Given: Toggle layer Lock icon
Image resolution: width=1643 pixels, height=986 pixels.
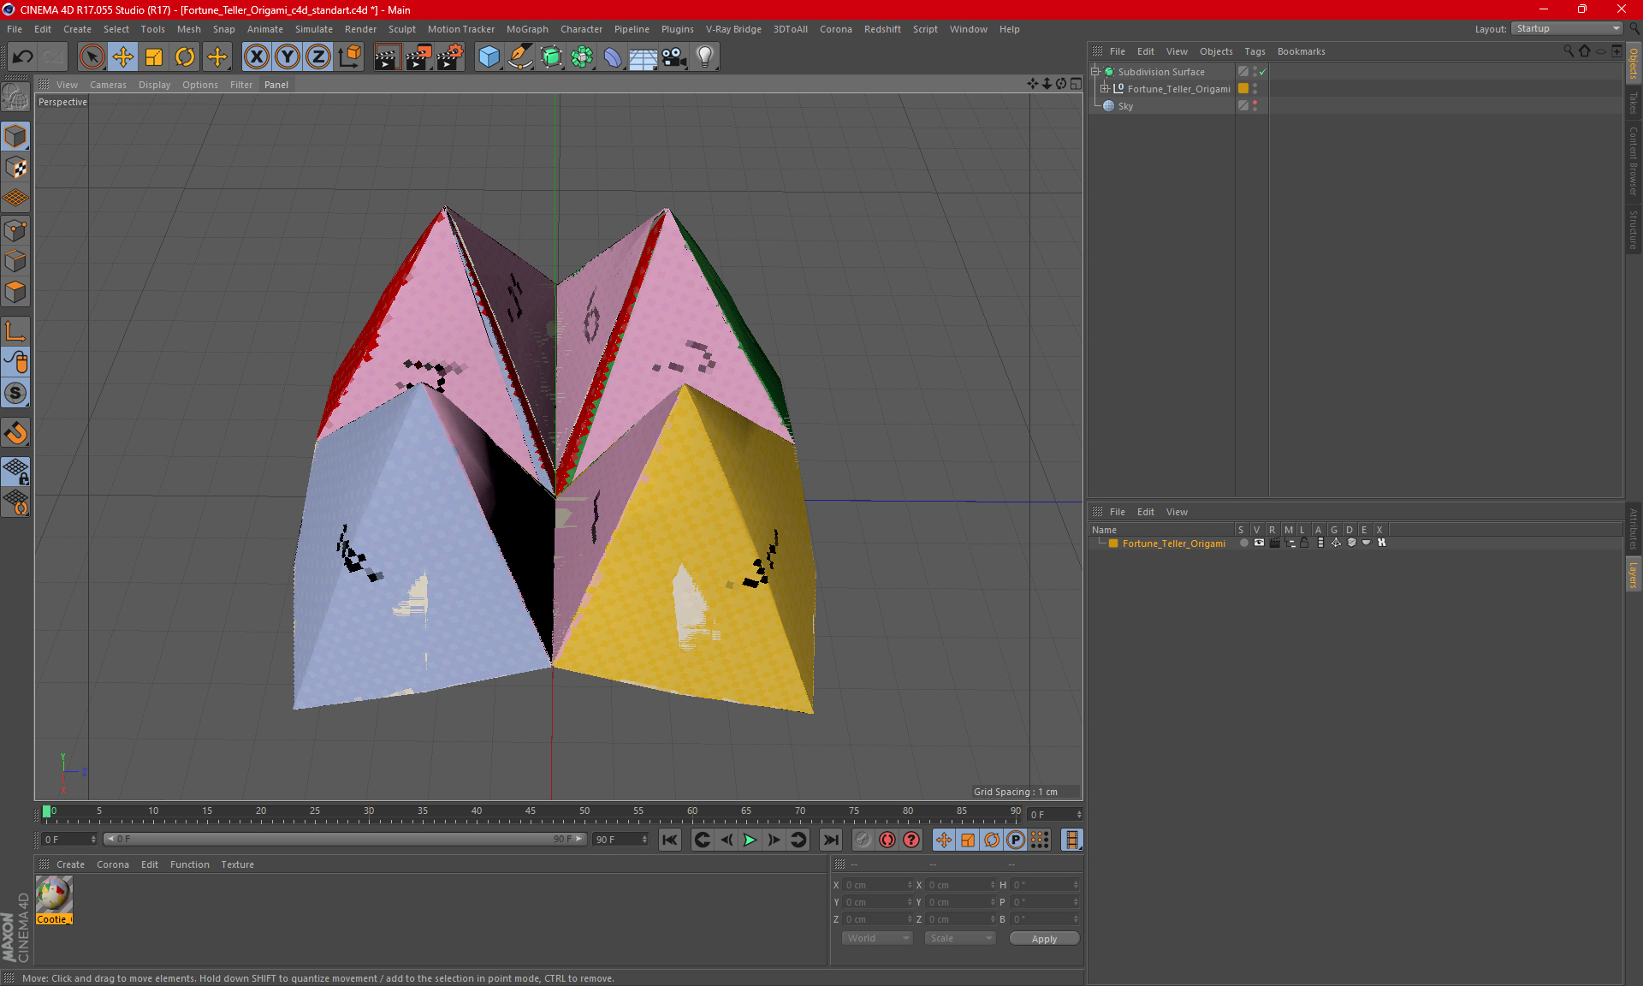Looking at the screenshot, I should [1304, 543].
